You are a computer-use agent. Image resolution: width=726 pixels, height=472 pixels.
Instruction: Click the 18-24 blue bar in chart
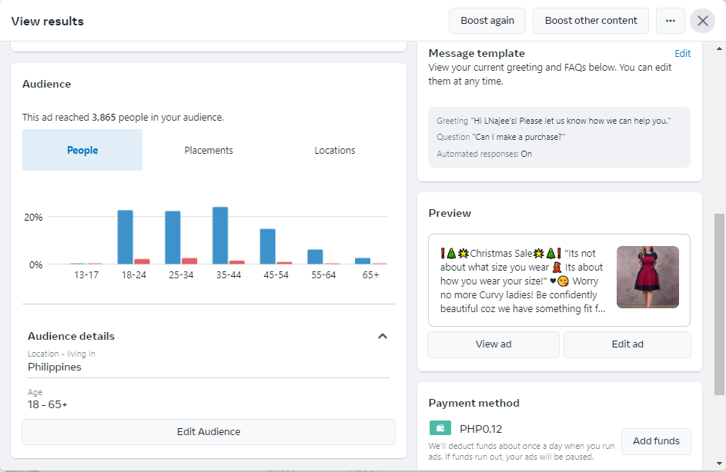point(125,238)
